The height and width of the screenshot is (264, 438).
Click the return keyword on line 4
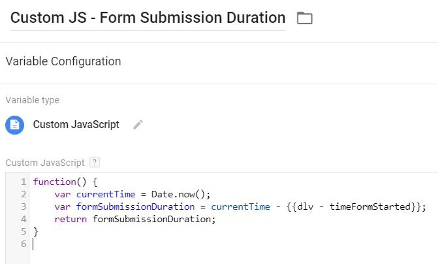tap(70, 219)
